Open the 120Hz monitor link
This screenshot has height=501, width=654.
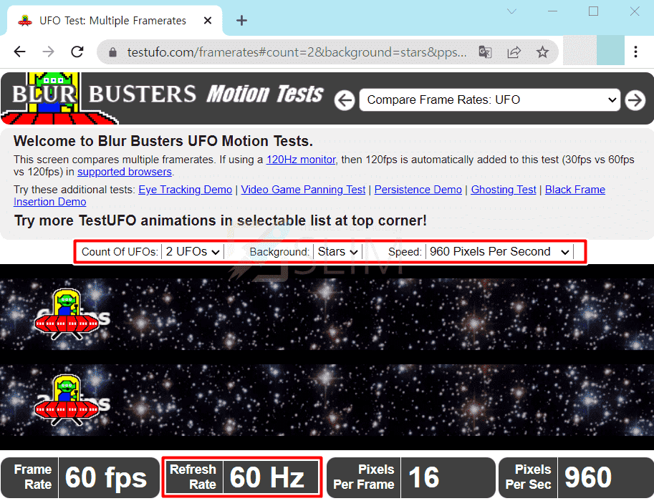point(301,160)
